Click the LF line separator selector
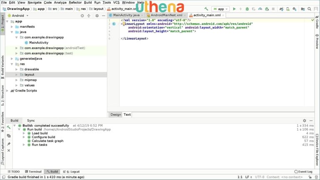320x180 pixels. point(249,177)
